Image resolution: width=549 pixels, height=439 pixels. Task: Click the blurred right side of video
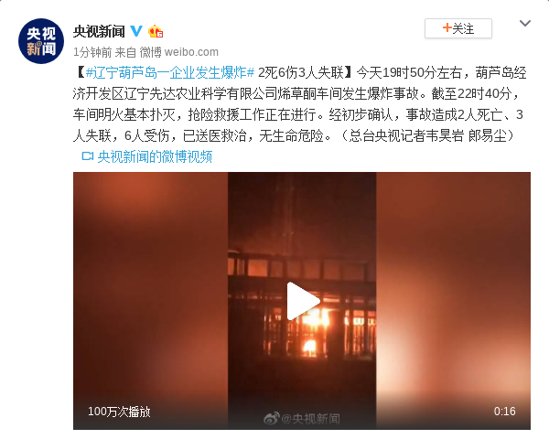coord(454,287)
